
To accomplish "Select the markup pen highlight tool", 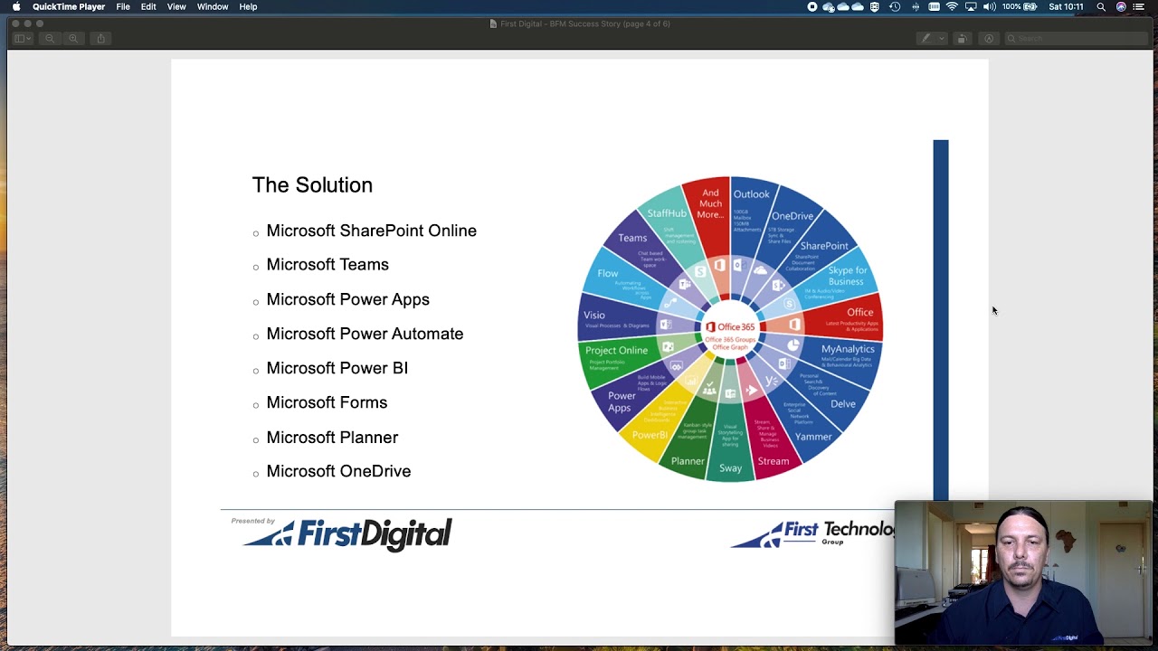I will click(925, 38).
